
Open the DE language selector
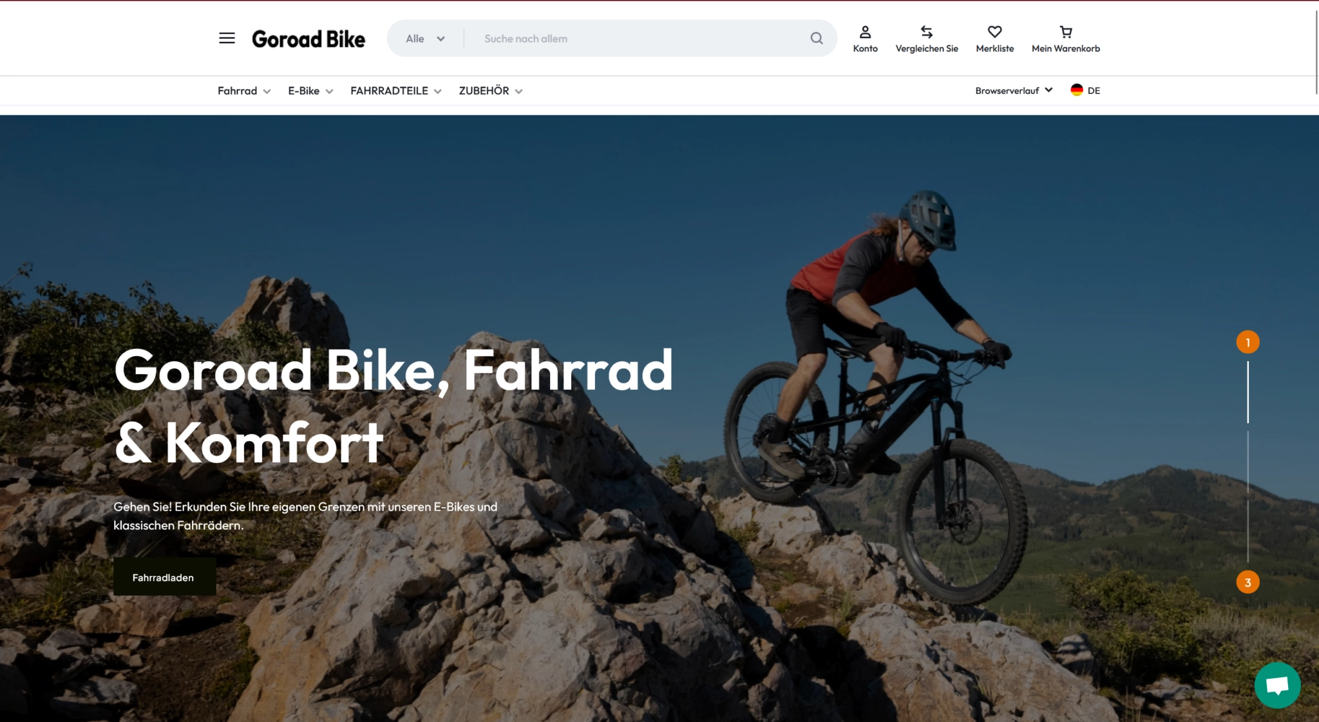1085,90
